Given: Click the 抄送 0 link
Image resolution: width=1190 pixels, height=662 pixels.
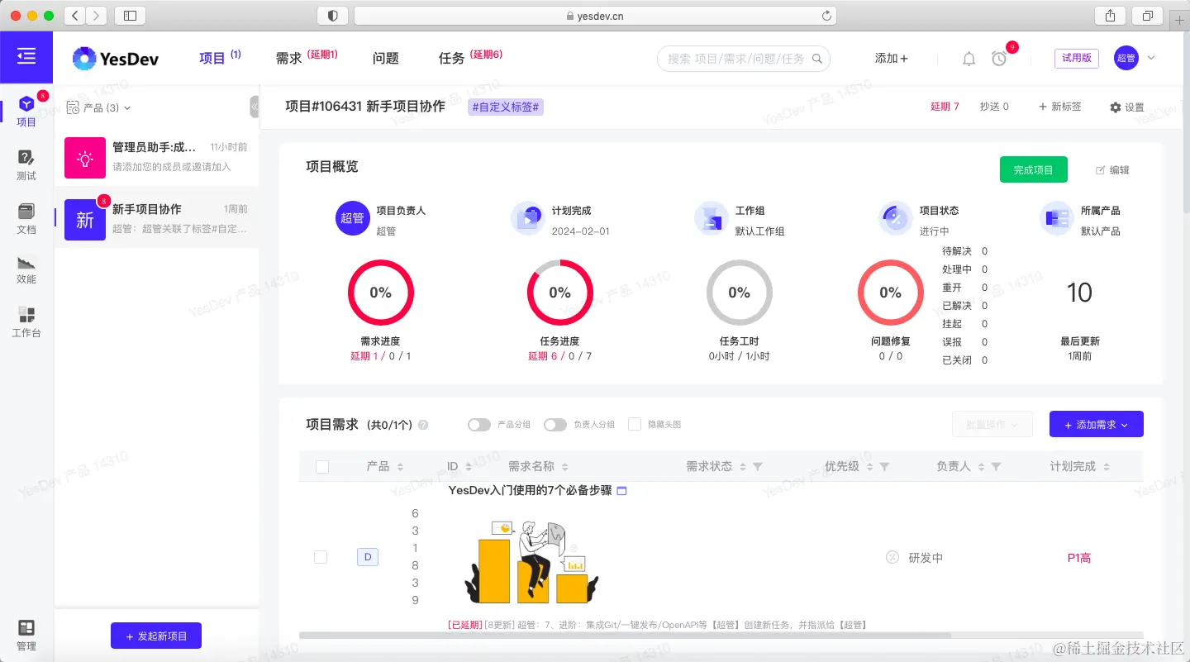Looking at the screenshot, I should (x=994, y=107).
